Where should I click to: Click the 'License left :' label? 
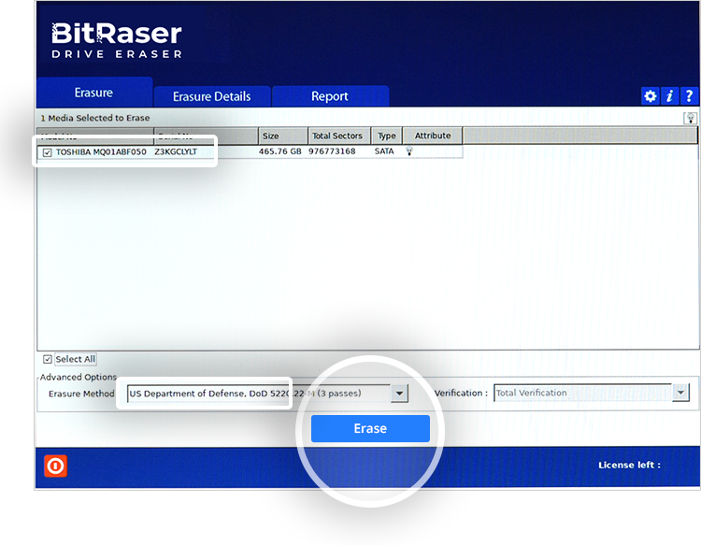pyautogui.click(x=629, y=465)
